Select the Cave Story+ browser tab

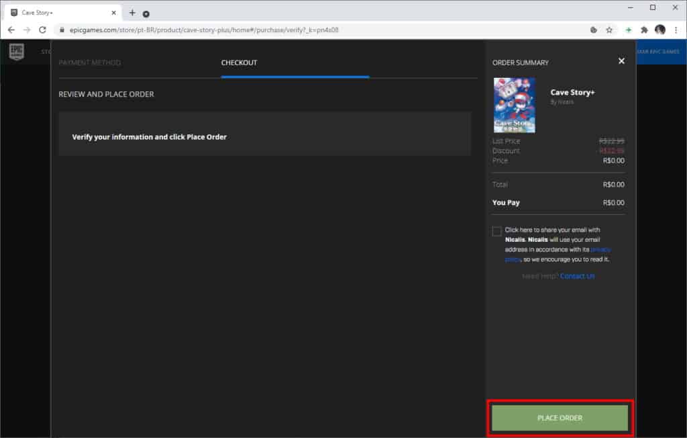61,13
